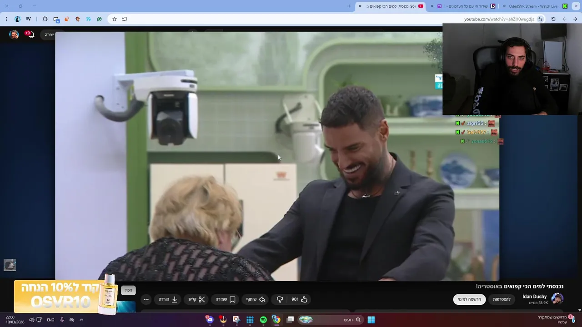Viewport: 582px width, 327px height.
Task: Reload the YouTube page
Action: click(553, 19)
